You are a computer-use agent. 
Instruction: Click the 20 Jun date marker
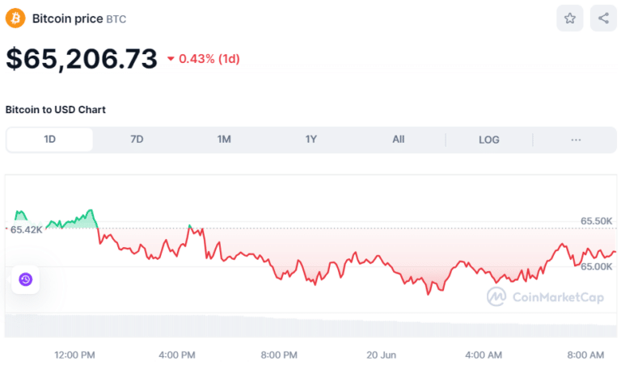click(382, 355)
